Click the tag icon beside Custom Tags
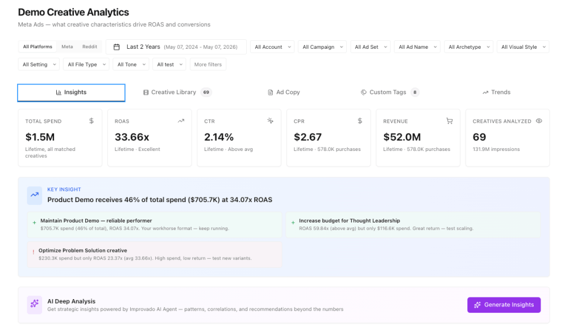The width and height of the screenshot is (582, 336). [x=364, y=93]
